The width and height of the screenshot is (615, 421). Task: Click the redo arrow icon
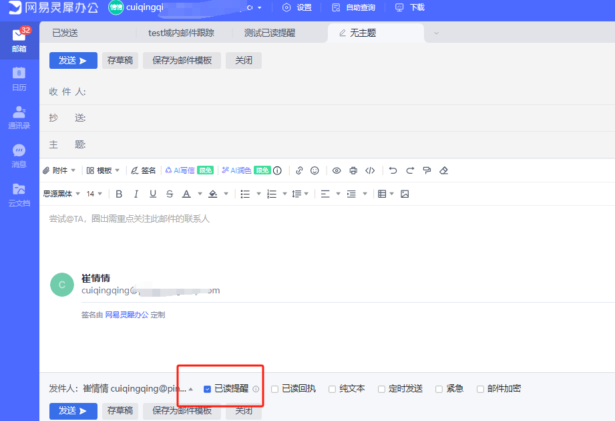point(410,170)
